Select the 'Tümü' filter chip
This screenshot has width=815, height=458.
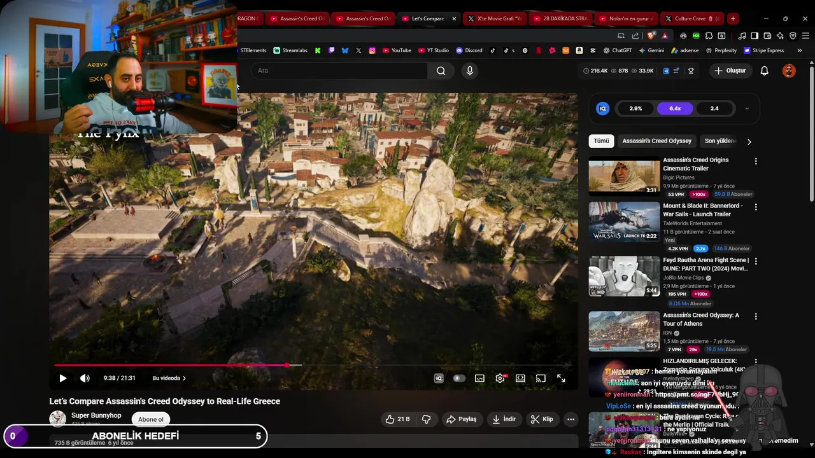tap(601, 141)
